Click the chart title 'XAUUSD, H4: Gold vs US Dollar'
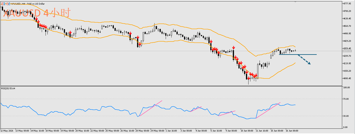 [x=28, y=4]
